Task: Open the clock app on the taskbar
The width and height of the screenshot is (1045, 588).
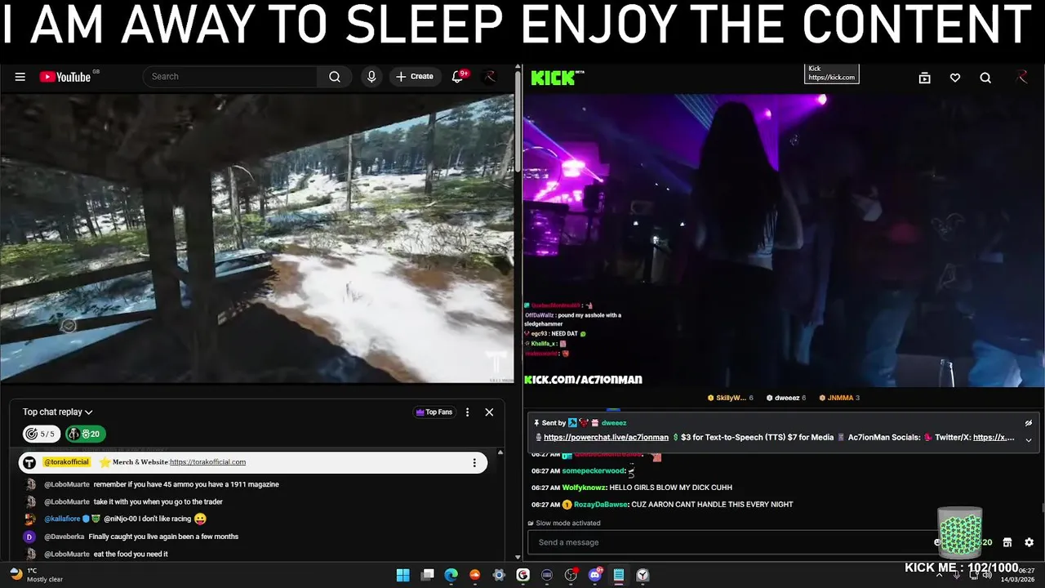Action: click(x=643, y=575)
